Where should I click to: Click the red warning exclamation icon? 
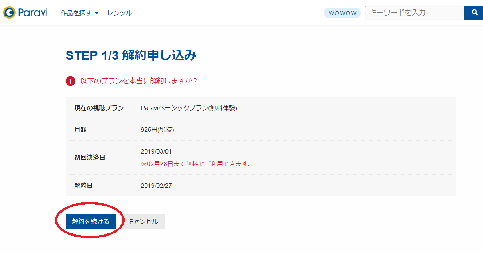click(70, 81)
